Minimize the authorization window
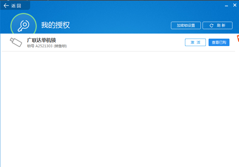This screenshot has height=167, width=239. (x=226, y=6)
